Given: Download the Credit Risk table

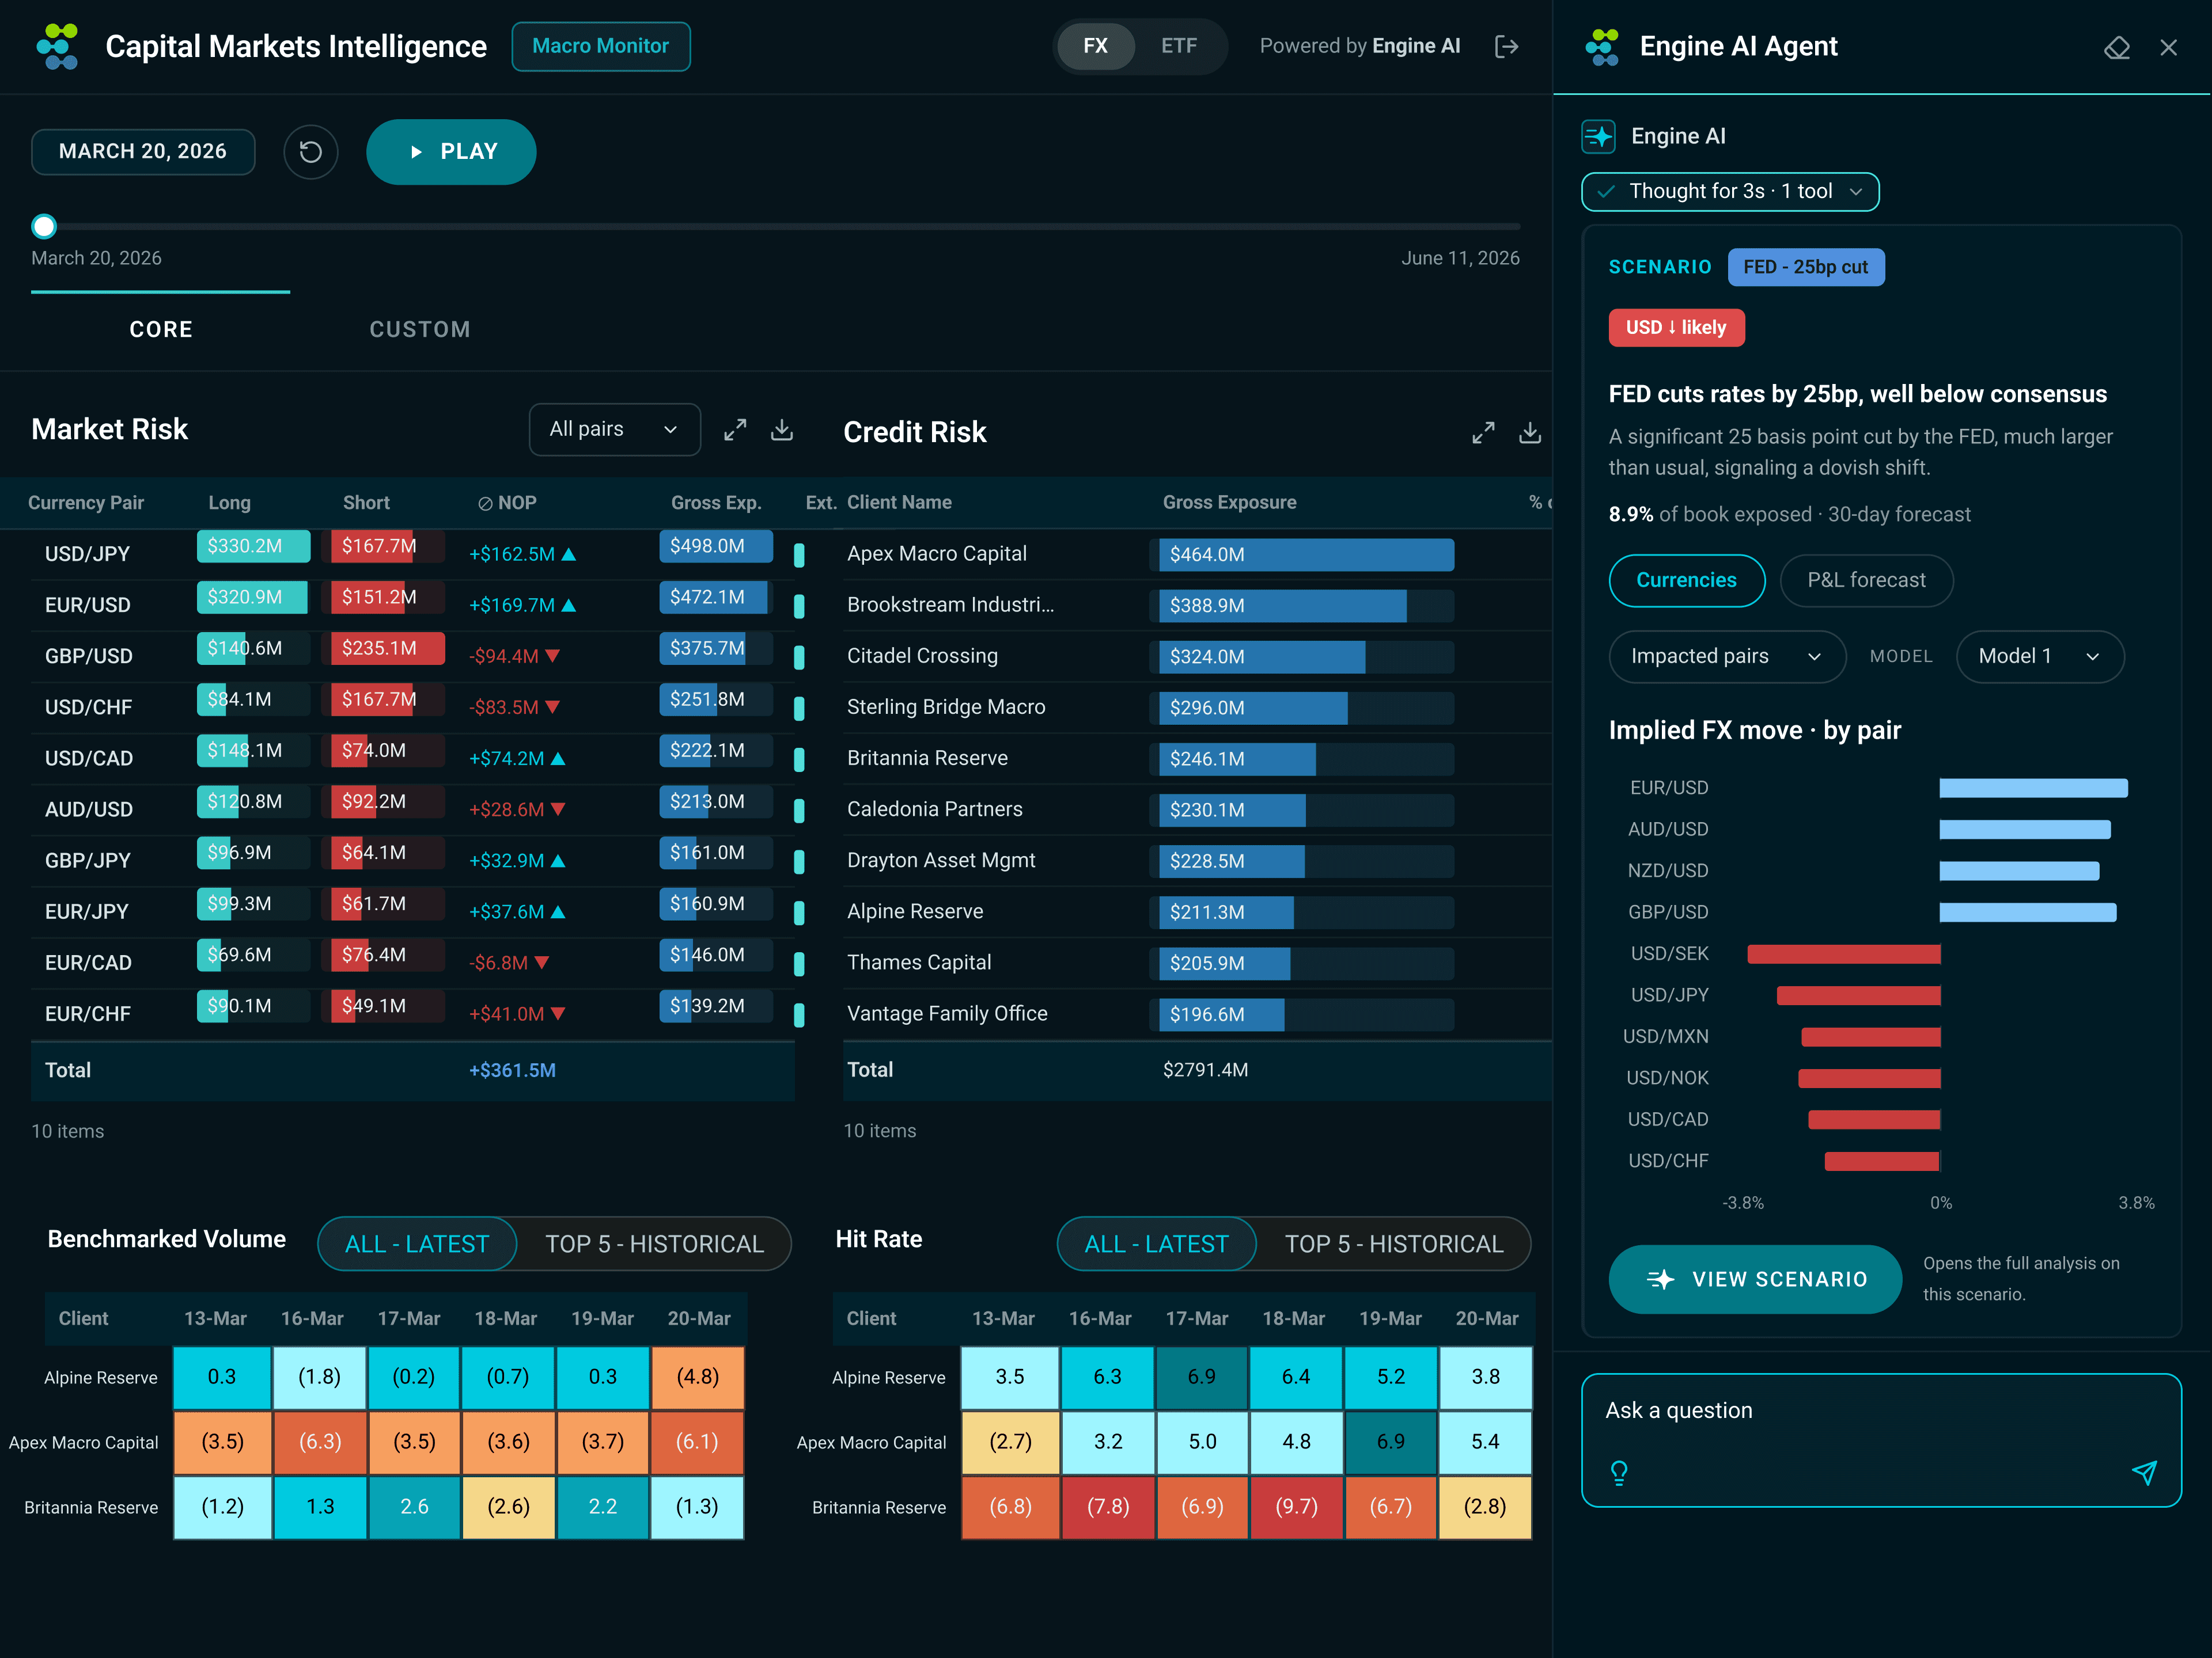Looking at the screenshot, I should [1530, 433].
